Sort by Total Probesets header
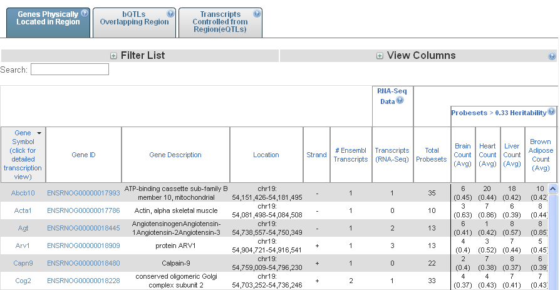Viewport: 560px width, 290px height. 432,155
